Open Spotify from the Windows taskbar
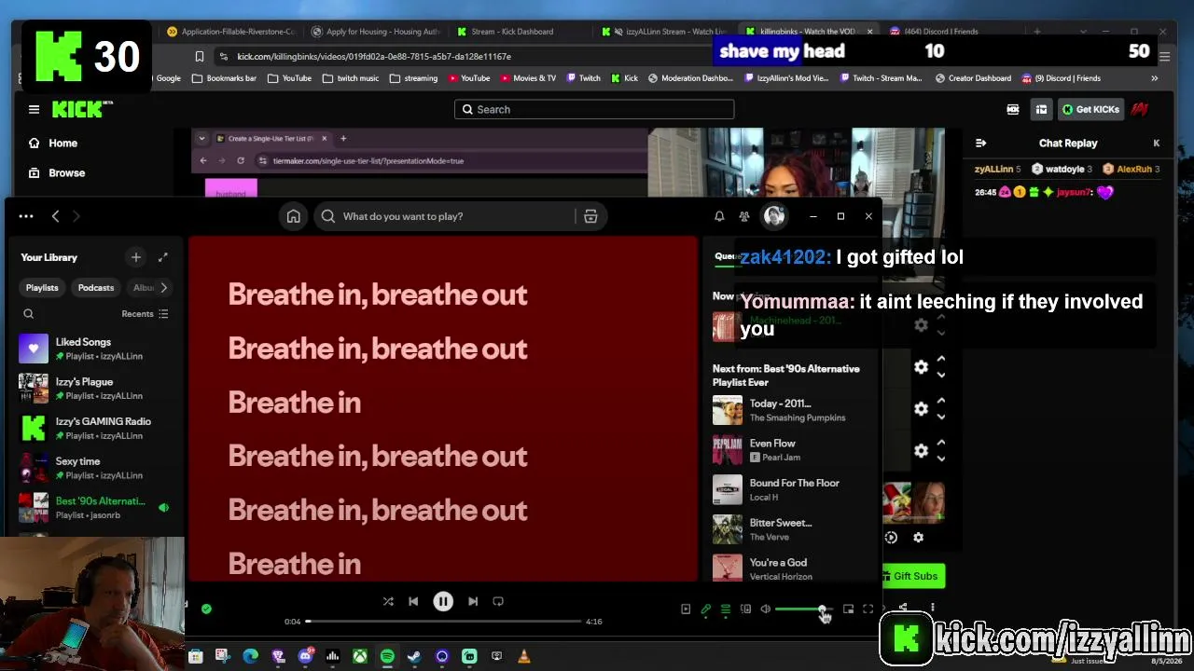 (387, 657)
